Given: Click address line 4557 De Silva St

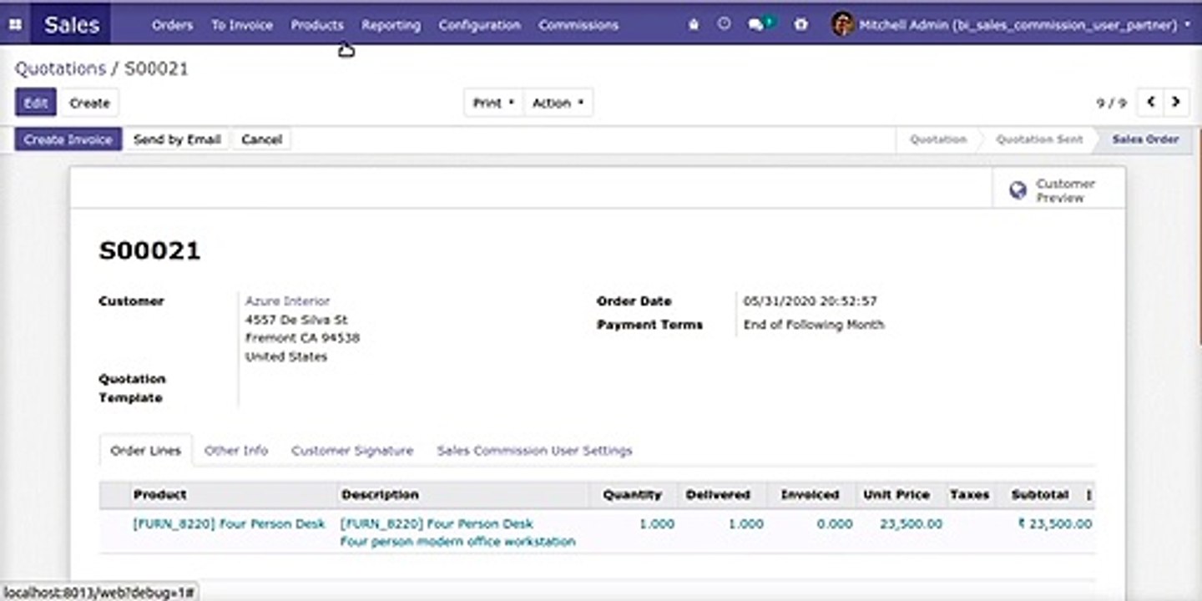Looking at the screenshot, I should (296, 319).
